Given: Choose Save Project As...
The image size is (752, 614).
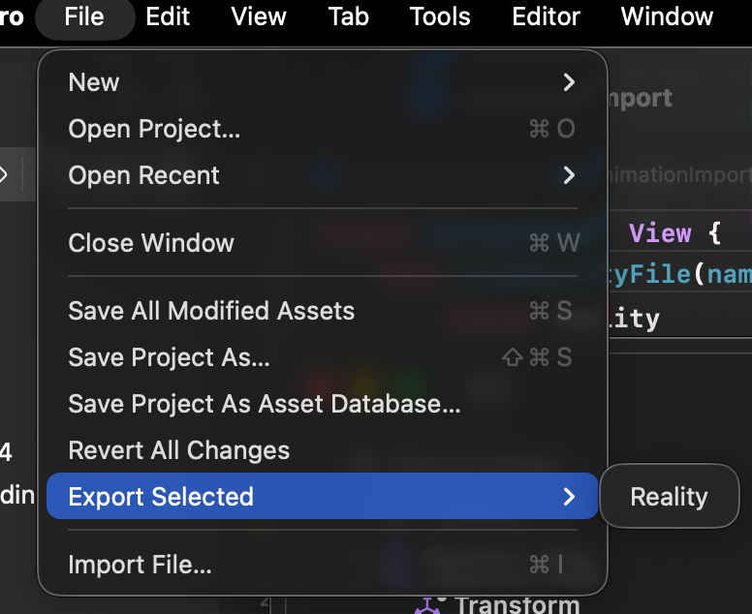Looking at the screenshot, I should tap(323, 357).
